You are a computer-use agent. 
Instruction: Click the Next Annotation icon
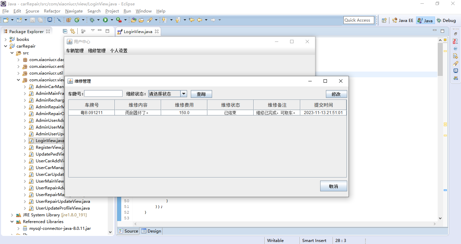click(164, 20)
